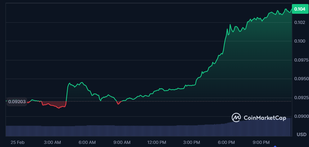Click the 0.09203 opening price label

click(x=17, y=101)
